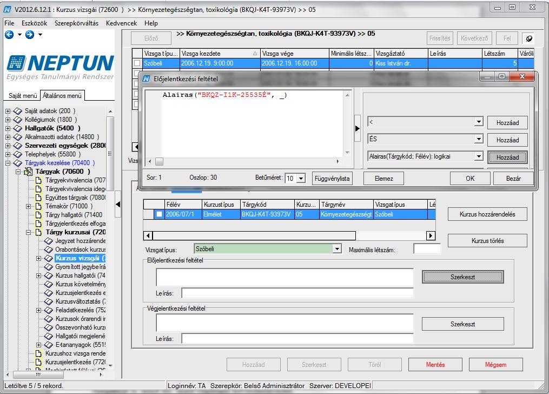549x394 pixels.
Task: Expand the Hallgatók (5400) tree node
Action: [8, 128]
